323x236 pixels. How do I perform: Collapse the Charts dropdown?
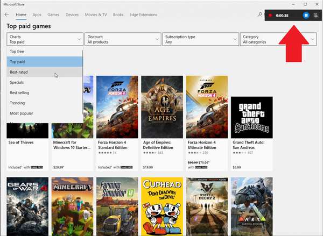click(x=45, y=39)
